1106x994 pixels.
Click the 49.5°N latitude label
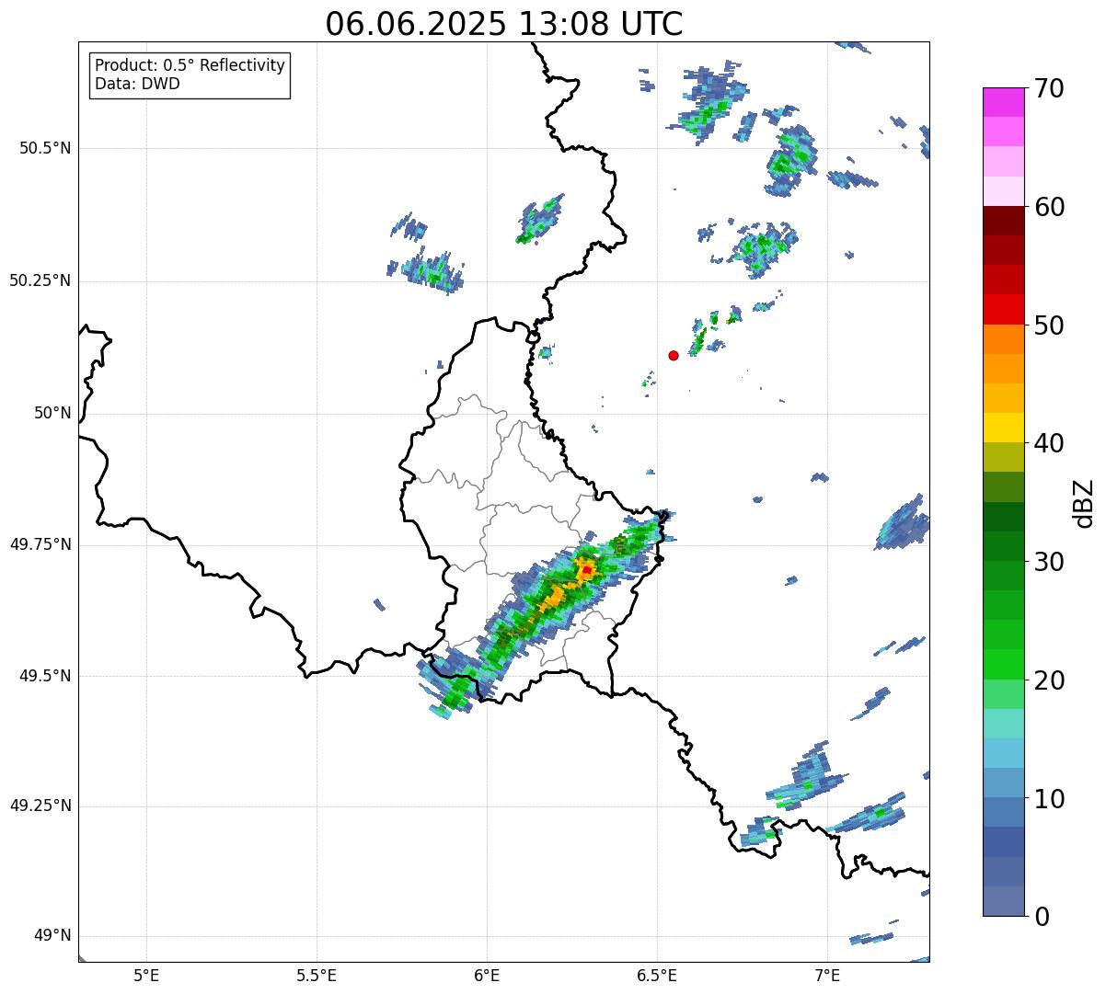[45, 676]
